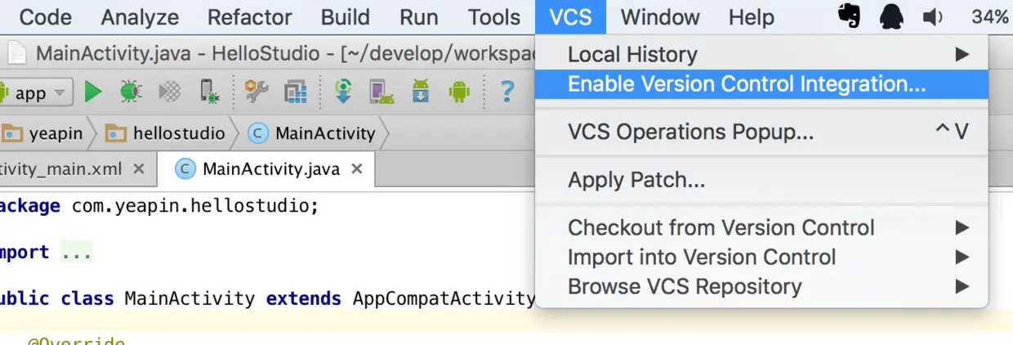Select Enable Version Control Integration...
Viewport: 1013px width, 345px height.
coord(761,83)
